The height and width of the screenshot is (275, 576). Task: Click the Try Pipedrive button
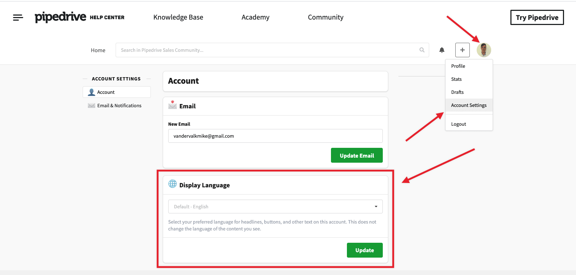tap(537, 17)
